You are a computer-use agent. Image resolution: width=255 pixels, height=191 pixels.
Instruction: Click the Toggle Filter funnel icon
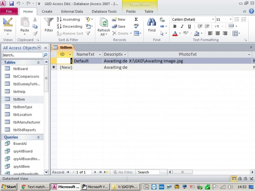88,33
